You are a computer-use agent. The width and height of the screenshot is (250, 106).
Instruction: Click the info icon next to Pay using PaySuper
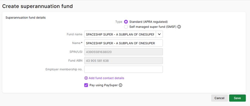[120, 85]
